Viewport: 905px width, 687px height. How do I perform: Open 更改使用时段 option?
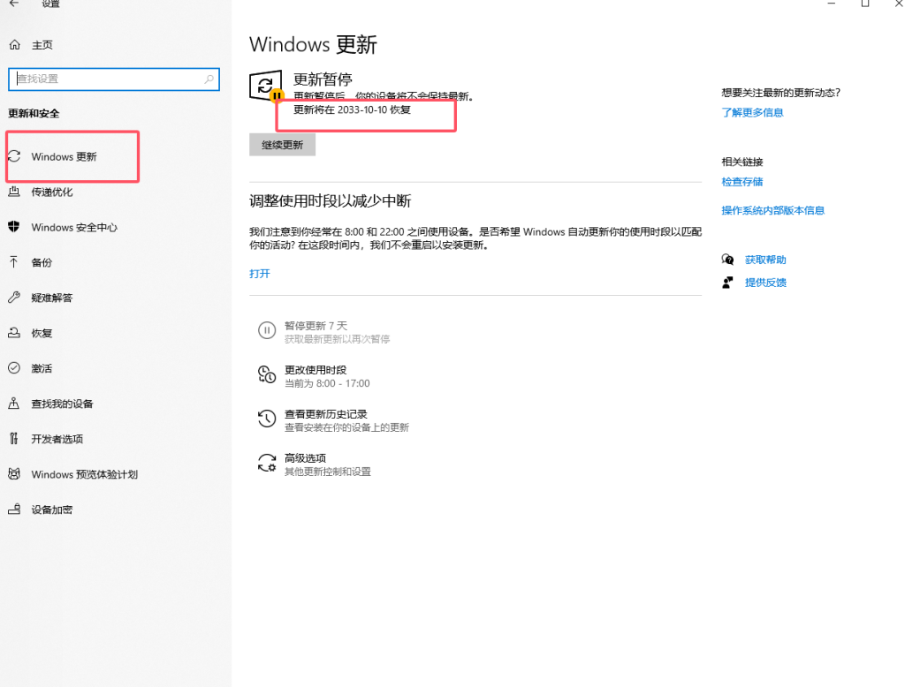coord(315,370)
